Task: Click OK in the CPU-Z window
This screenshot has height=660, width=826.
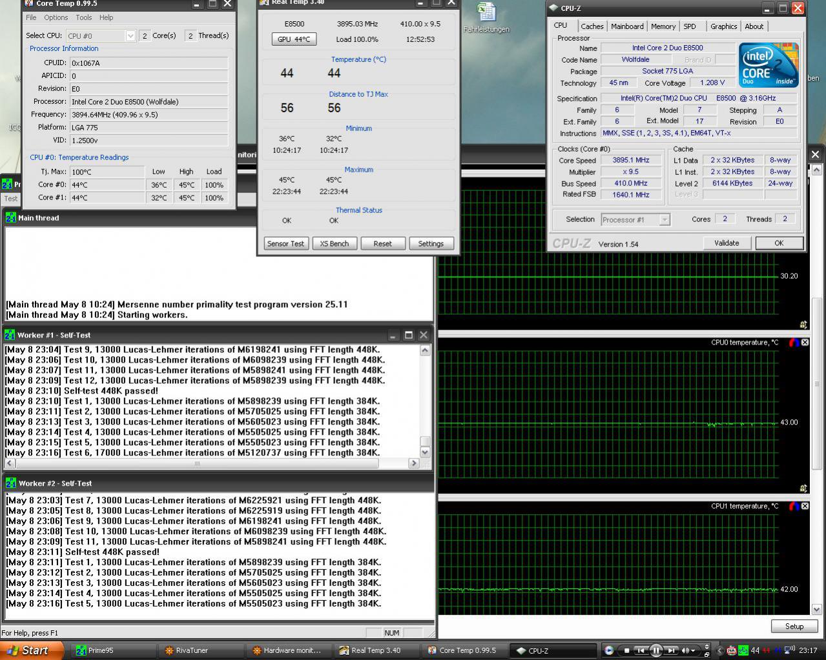Action: pyautogui.click(x=779, y=243)
